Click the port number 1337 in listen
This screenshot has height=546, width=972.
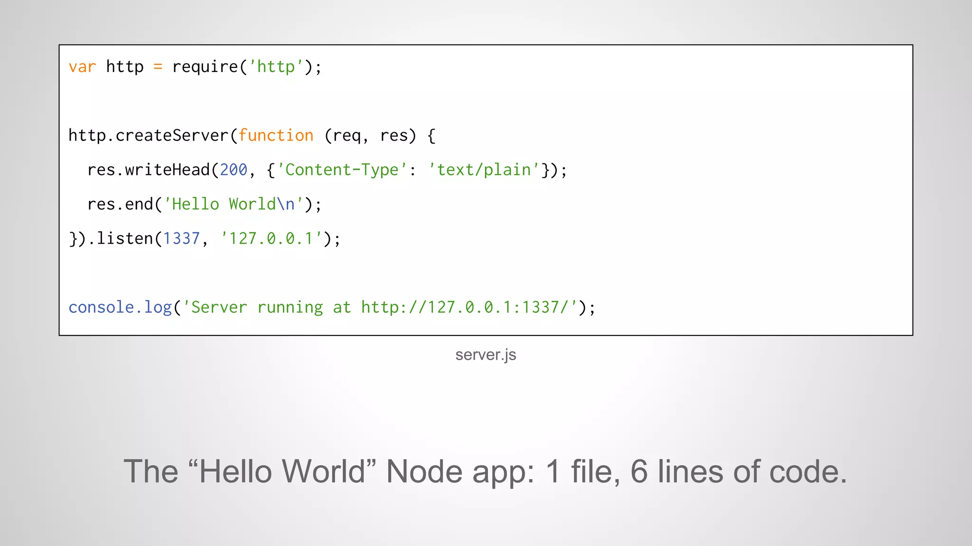click(181, 238)
